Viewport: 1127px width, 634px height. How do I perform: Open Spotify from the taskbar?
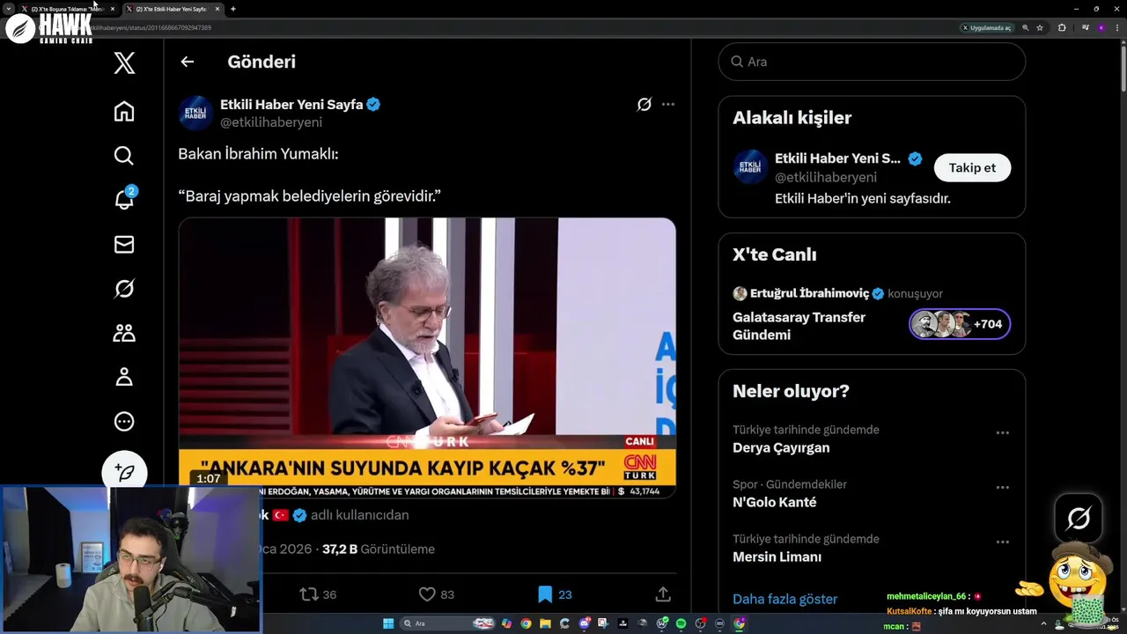click(x=681, y=623)
